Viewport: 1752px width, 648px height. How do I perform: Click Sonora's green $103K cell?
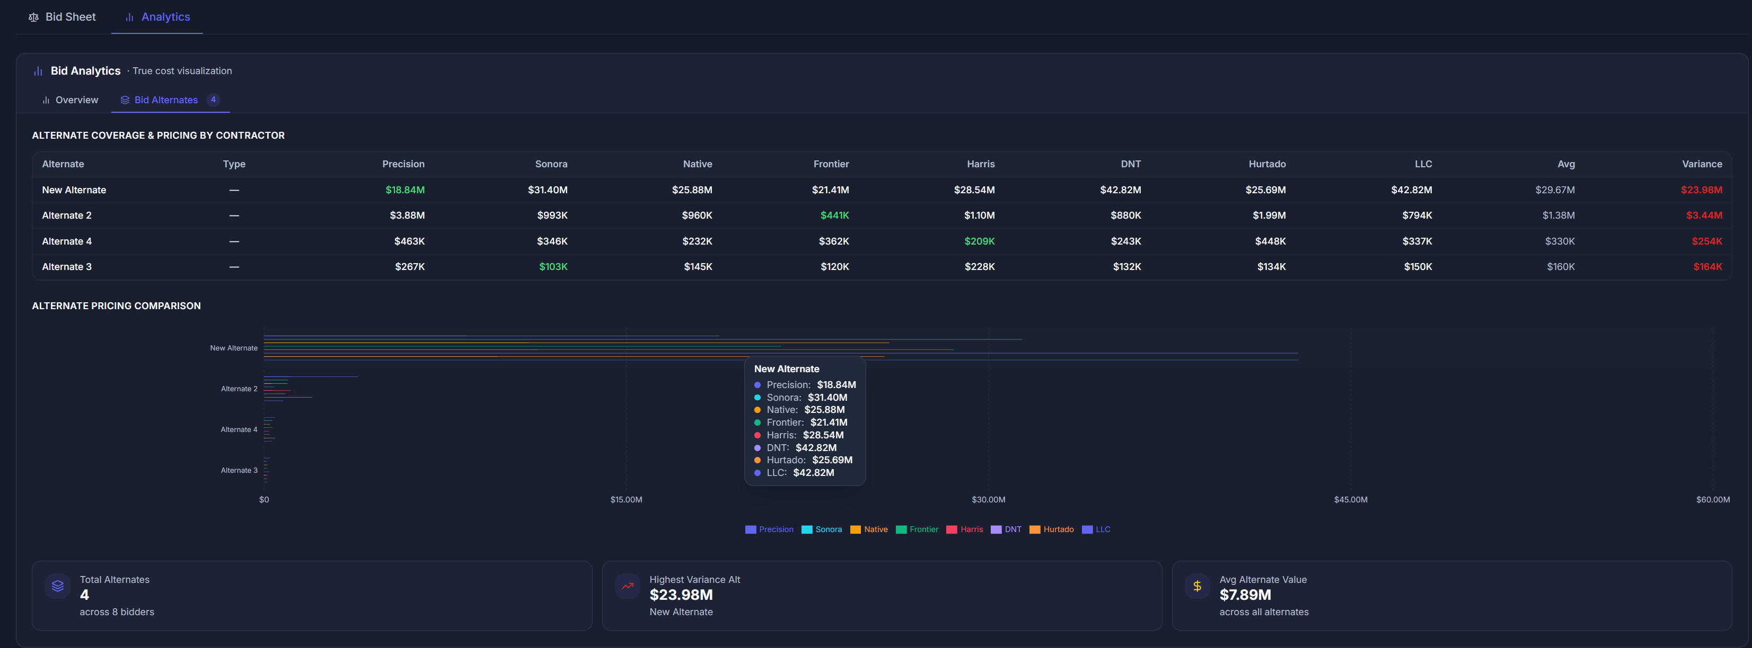[x=553, y=267]
